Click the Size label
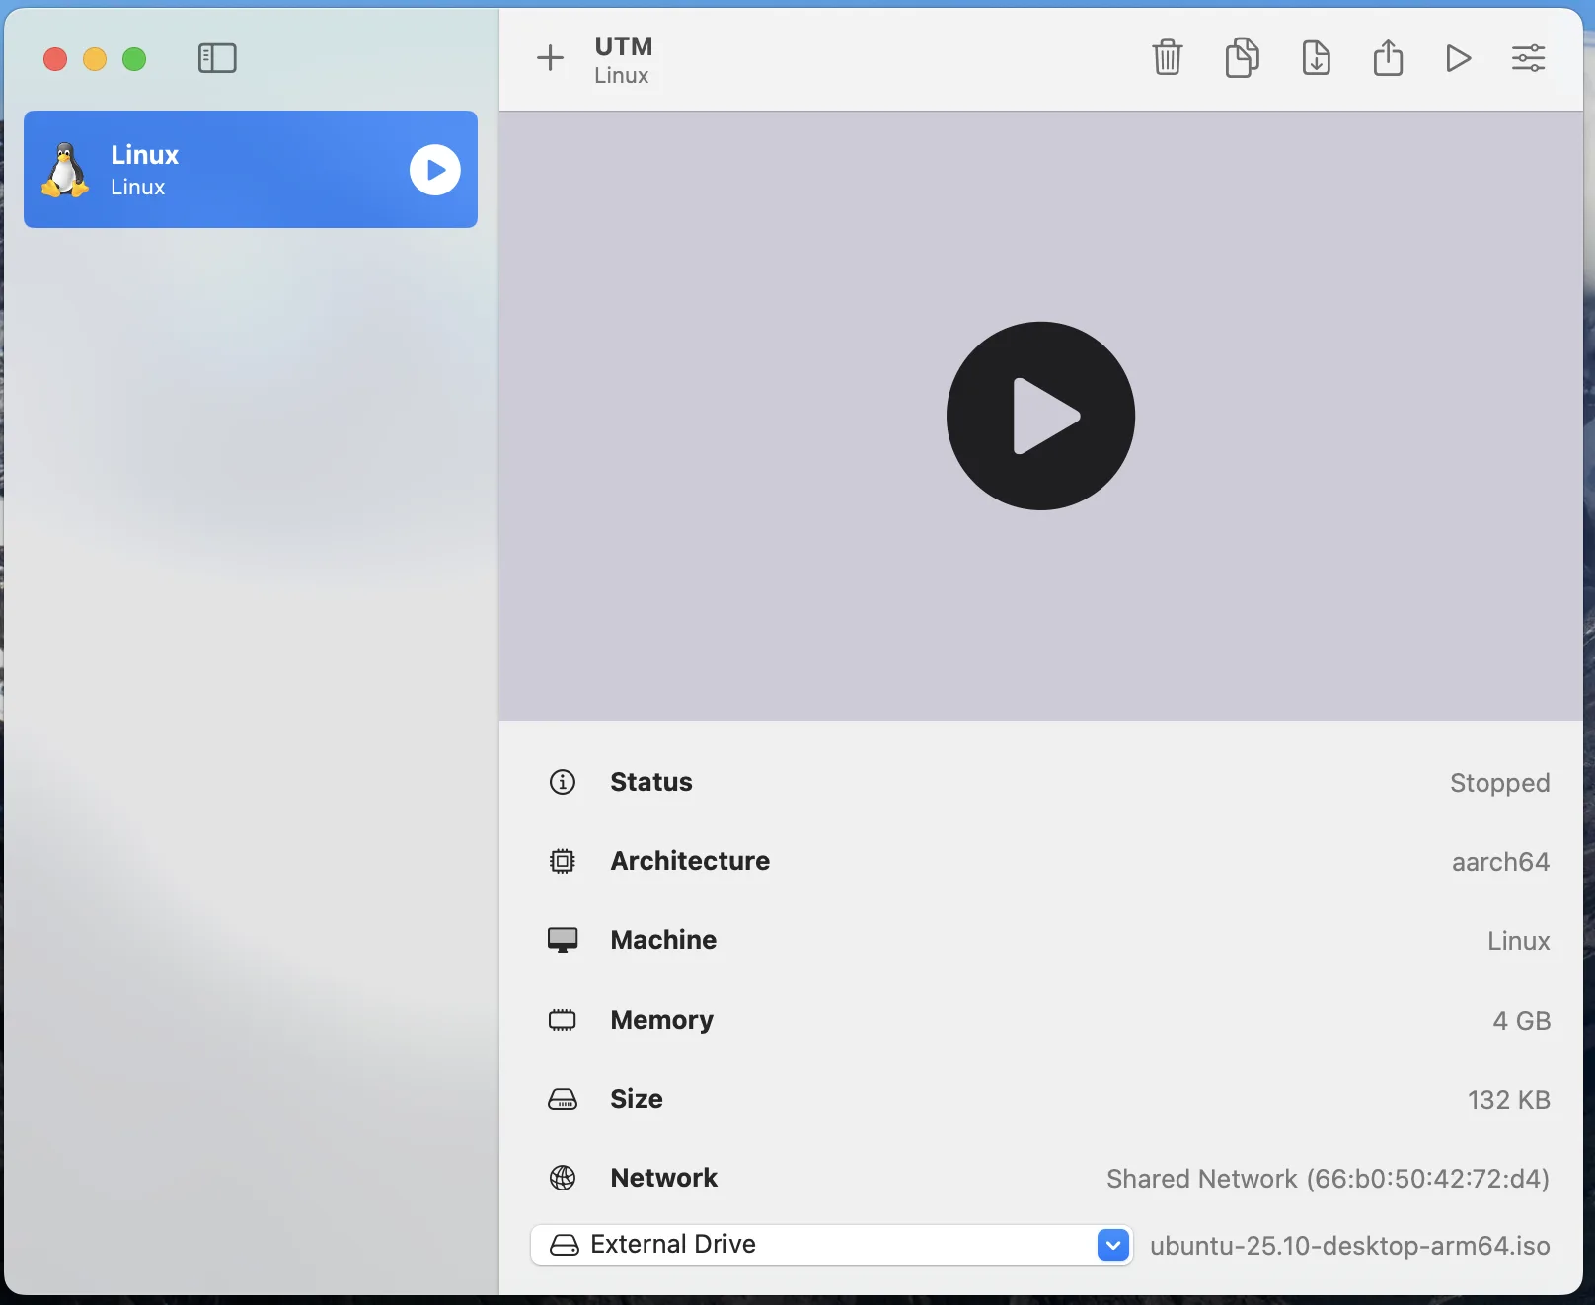This screenshot has width=1595, height=1305. click(637, 1099)
